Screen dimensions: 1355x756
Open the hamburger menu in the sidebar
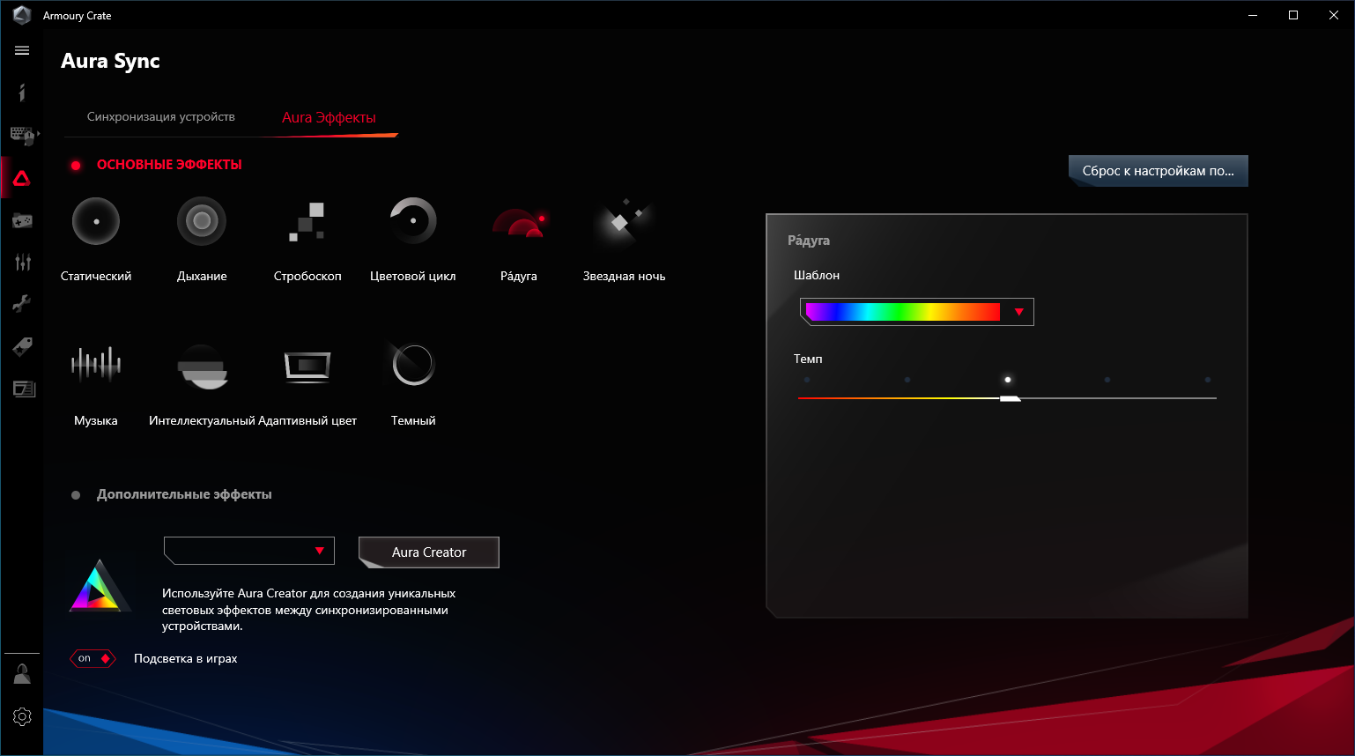(22, 51)
